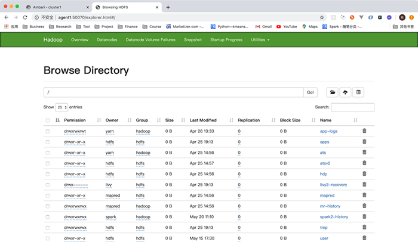Open the Course bookmarks folder

point(152,27)
